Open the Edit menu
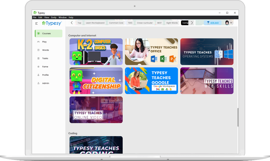The width and height of the screenshot is (270, 161). click(x=40, y=17)
